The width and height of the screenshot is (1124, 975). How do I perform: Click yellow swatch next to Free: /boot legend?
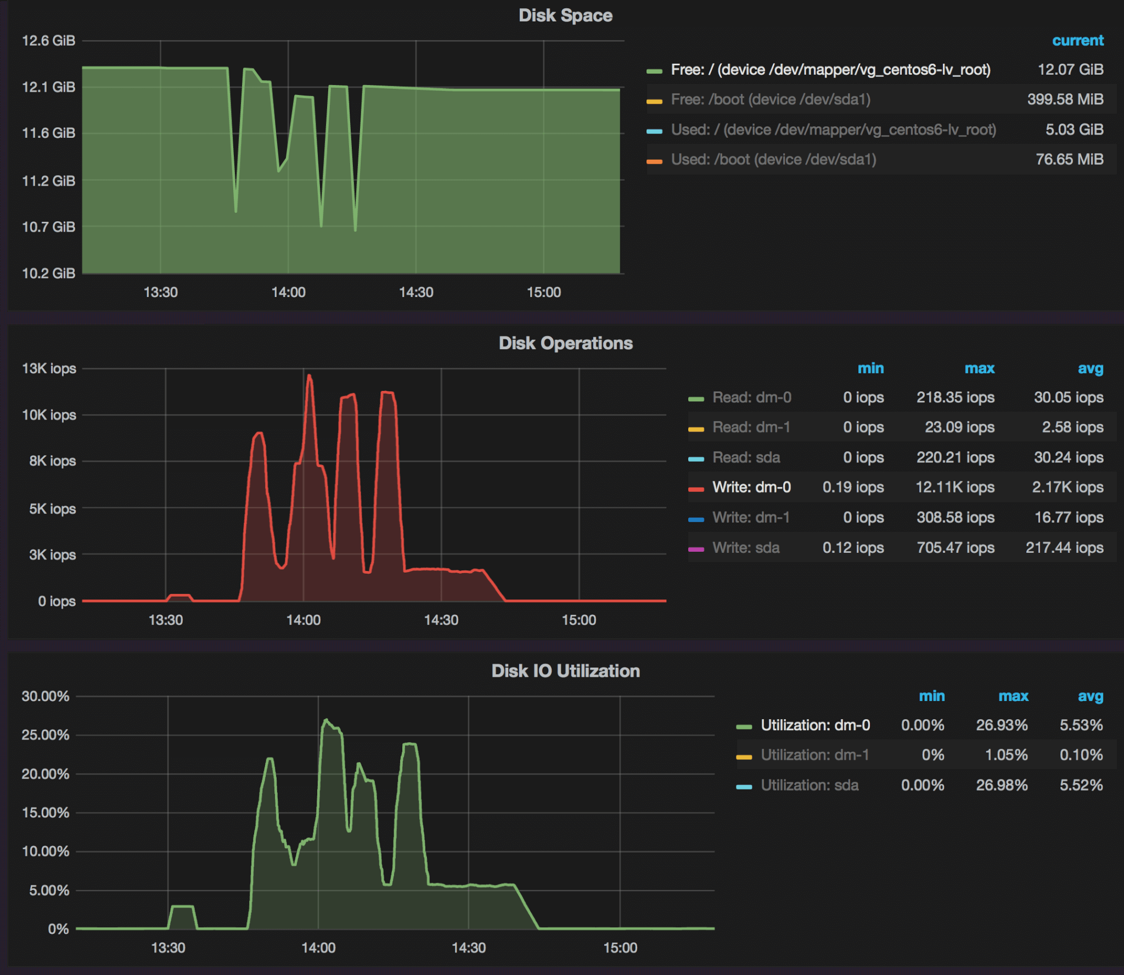click(654, 102)
